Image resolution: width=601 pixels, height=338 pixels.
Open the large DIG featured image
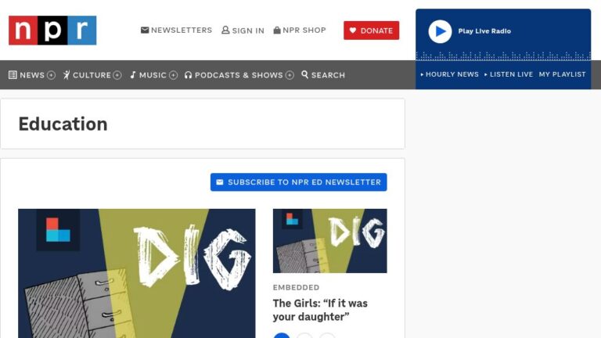[136, 273]
